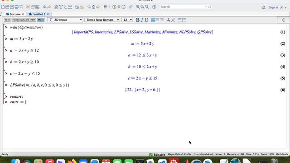Viewport: 290px width, 163px height.
Task: Align text left
Action: point(153,20)
